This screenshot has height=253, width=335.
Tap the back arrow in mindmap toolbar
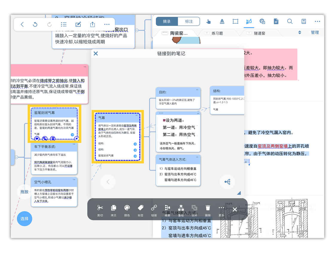(22, 24)
